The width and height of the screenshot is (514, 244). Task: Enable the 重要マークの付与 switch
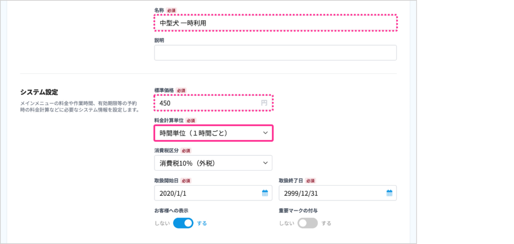click(x=308, y=223)
